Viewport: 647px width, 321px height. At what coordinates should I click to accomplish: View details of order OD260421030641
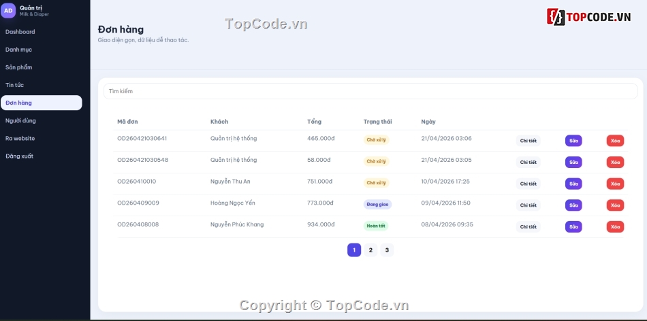[528, 141]
